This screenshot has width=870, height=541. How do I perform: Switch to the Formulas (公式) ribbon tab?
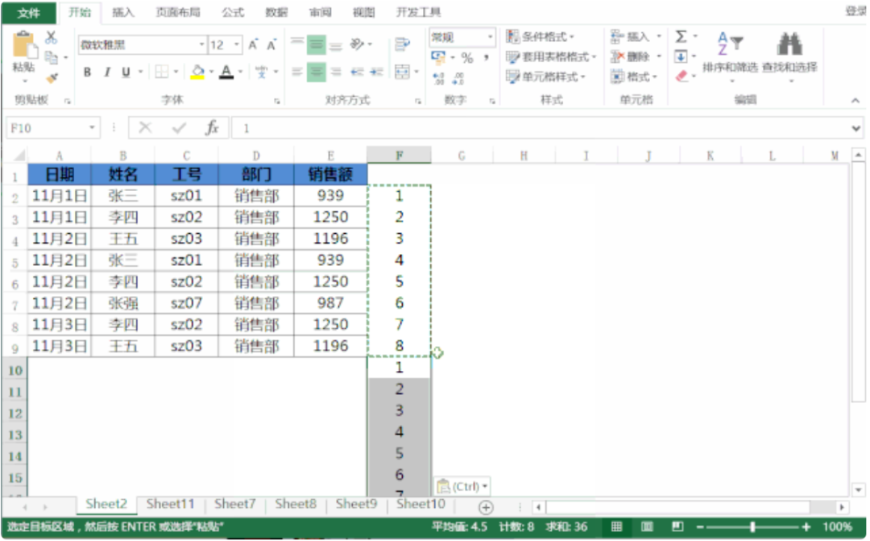tap(233, 11)
